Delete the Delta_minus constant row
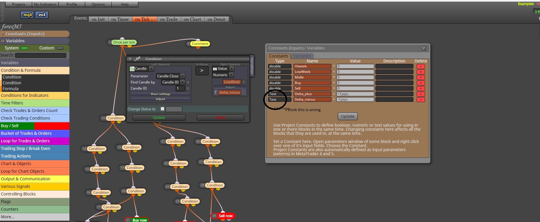Viewport: 540px width, 222px height. [x=421, y=99]
